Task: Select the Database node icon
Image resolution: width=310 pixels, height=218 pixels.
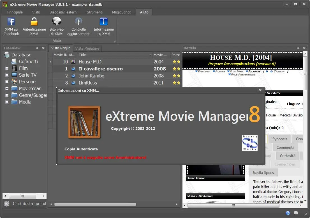Action: [7, 55]
